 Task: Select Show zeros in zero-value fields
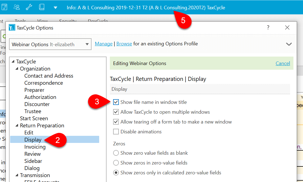tap(116, 163)
